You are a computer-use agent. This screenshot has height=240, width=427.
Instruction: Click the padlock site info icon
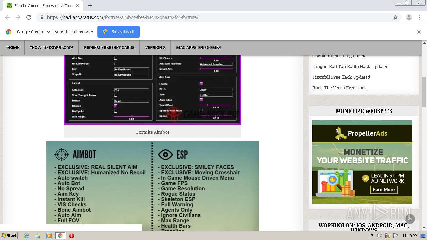(x=42, y=17)
